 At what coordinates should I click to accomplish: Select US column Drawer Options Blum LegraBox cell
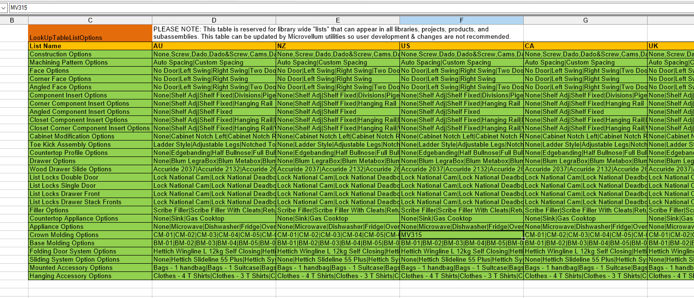click(461, 161)
